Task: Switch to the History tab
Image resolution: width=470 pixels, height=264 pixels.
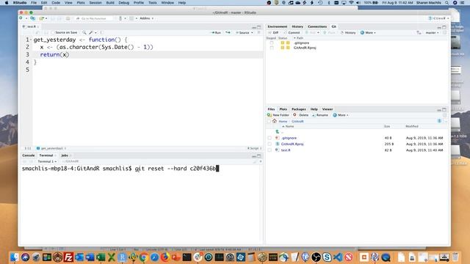Action: (x=297, y=26)
